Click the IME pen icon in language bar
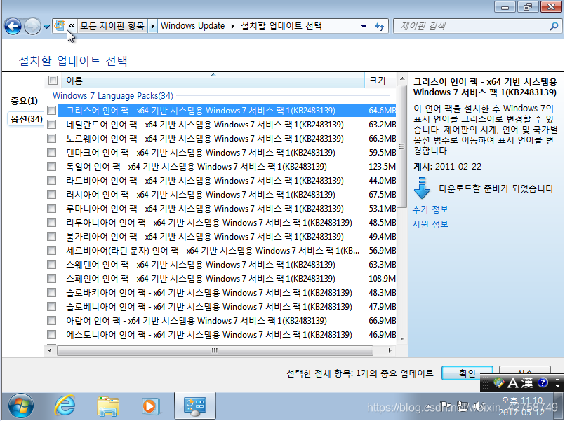 (498, 383)
